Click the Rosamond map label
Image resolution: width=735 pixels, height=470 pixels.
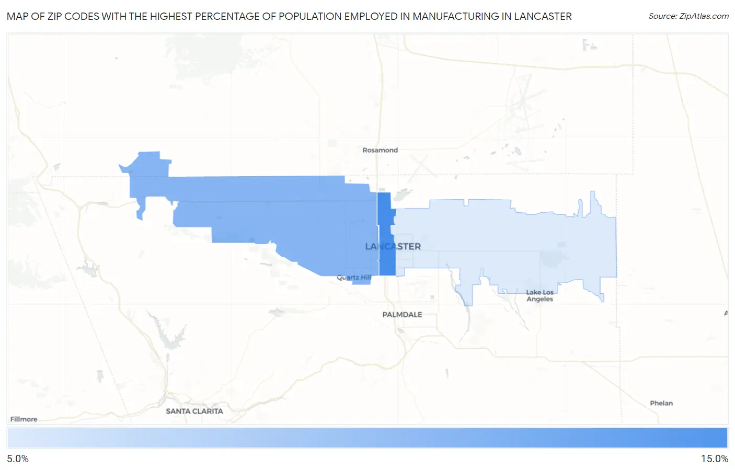(x=380, y=150)
